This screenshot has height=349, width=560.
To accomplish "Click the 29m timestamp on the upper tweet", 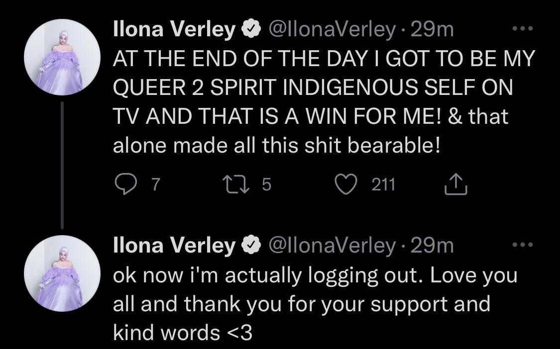I will pyautogui.click(x=432, y=30).
